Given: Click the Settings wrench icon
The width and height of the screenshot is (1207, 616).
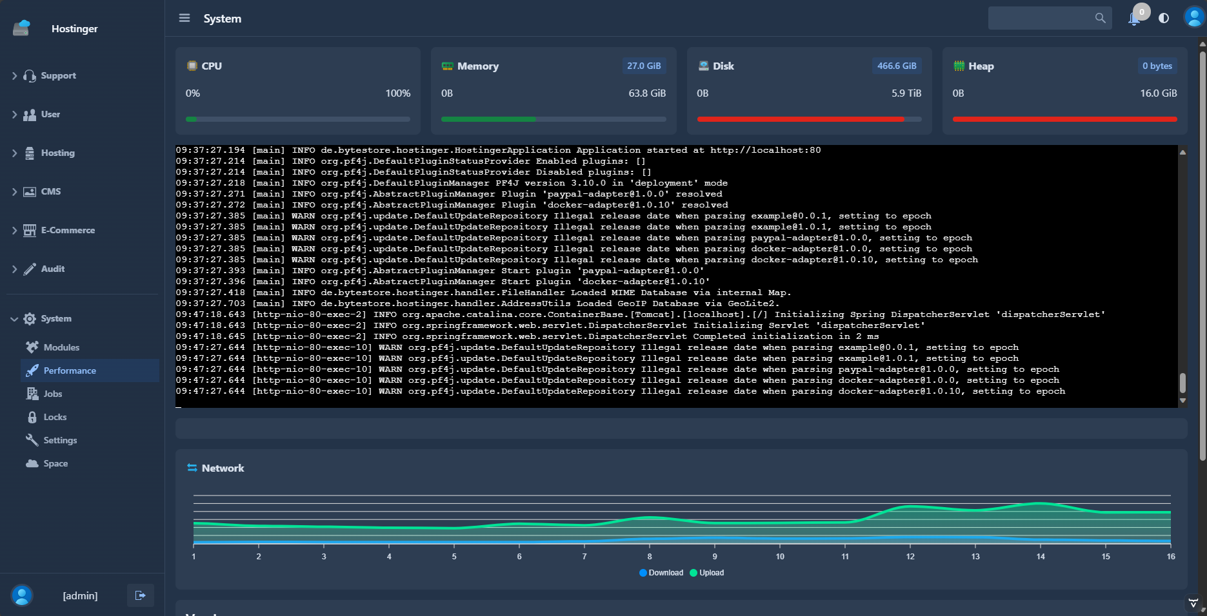Looking at the screenshot, I should pos(32,440).
